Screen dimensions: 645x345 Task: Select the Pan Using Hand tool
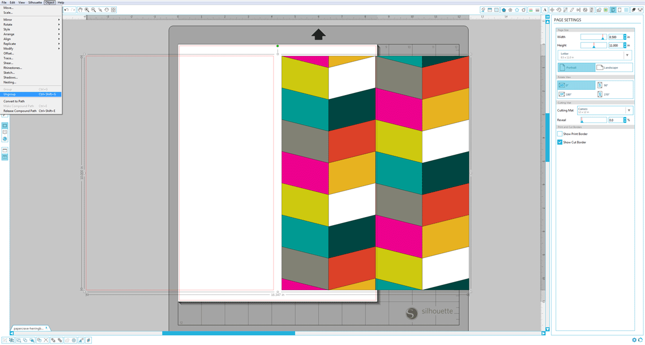coord(80,9)
